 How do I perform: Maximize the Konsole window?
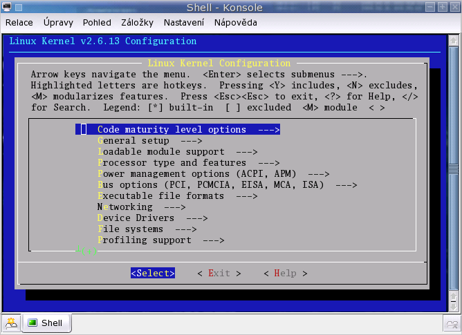click(443, 7)
